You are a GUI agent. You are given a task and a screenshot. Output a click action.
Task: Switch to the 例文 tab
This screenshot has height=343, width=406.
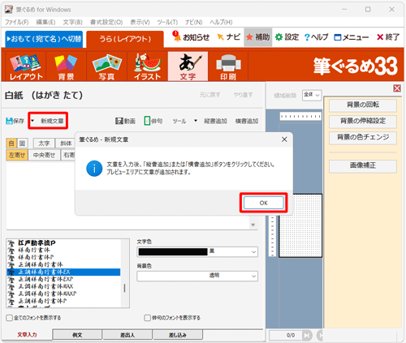click(x=77, y=335)
